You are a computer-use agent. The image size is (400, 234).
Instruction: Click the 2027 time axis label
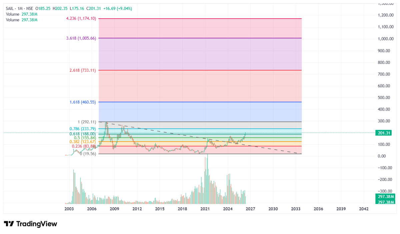[x=250, y=209]
